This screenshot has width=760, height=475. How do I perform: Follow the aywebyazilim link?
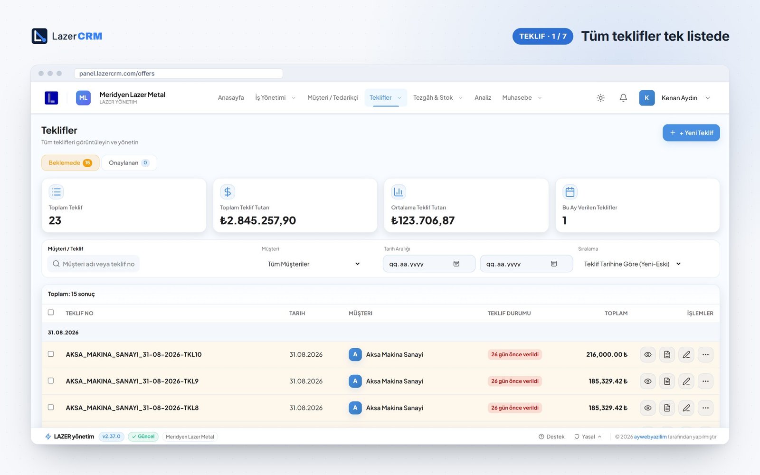pyautogui.click(x=650, y=437)
